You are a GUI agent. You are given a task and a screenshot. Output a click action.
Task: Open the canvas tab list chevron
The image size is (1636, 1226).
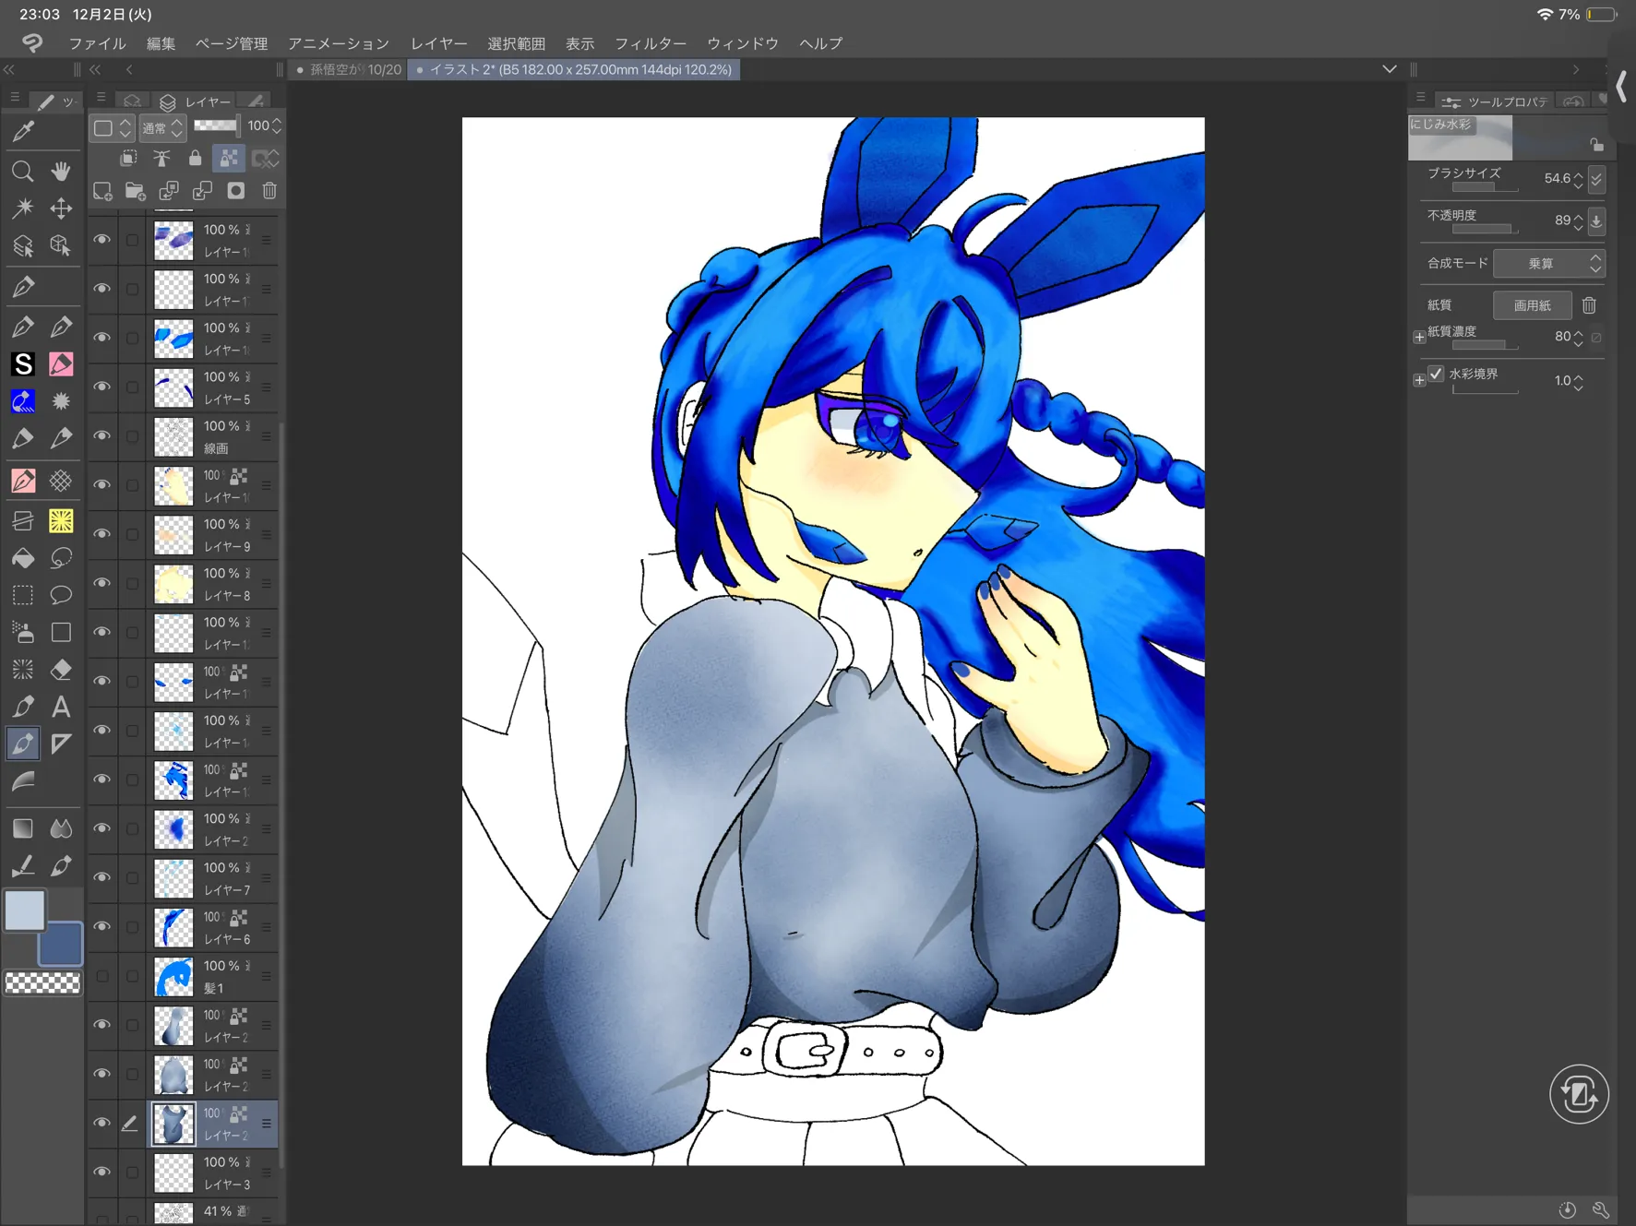coord(1389,69)
